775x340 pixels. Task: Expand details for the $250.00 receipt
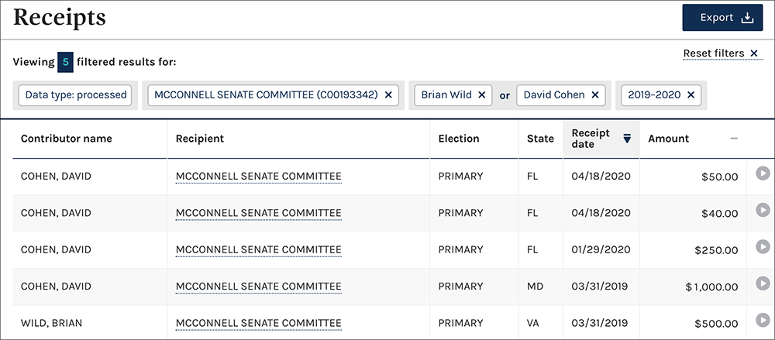pos(763,248)
